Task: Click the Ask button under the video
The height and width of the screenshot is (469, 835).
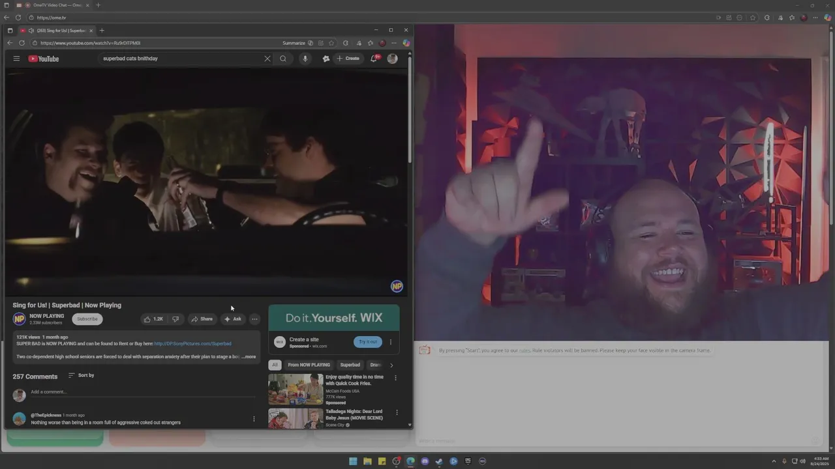Action: tap(233, 319)
